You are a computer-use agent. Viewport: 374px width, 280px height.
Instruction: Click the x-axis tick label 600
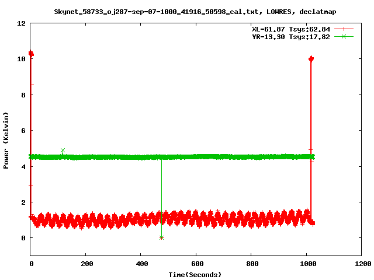(x=198, y=264)
